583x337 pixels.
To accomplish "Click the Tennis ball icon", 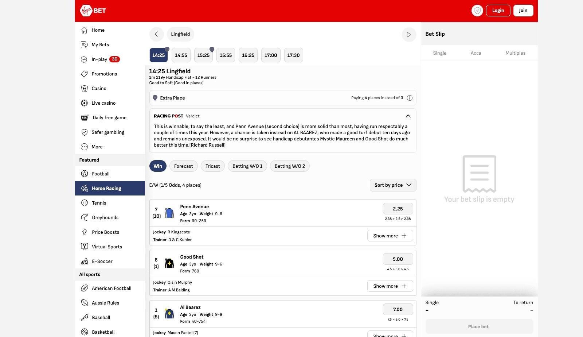I will tap(85, 203).
